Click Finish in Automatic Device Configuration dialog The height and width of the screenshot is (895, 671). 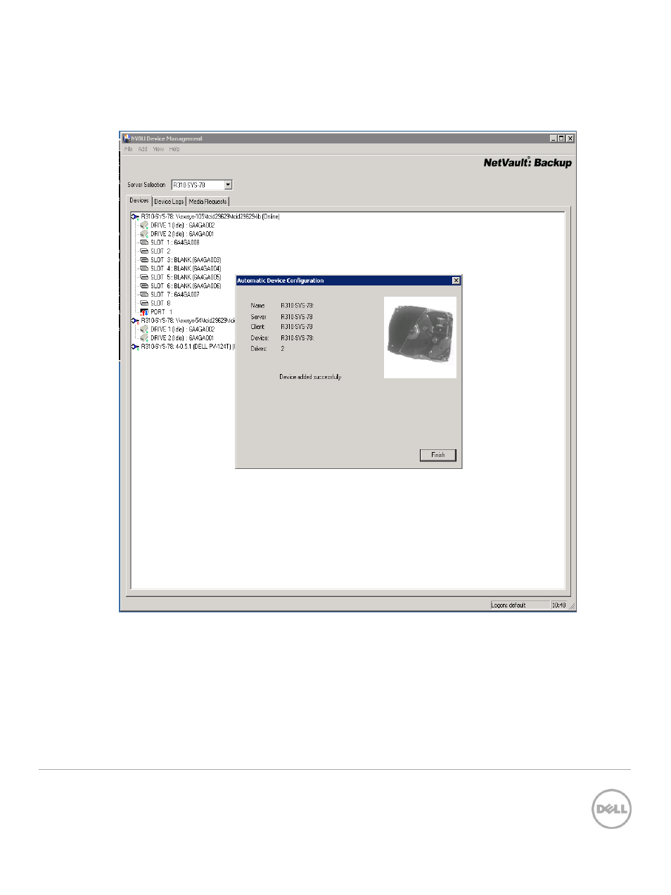pos(438,455)
